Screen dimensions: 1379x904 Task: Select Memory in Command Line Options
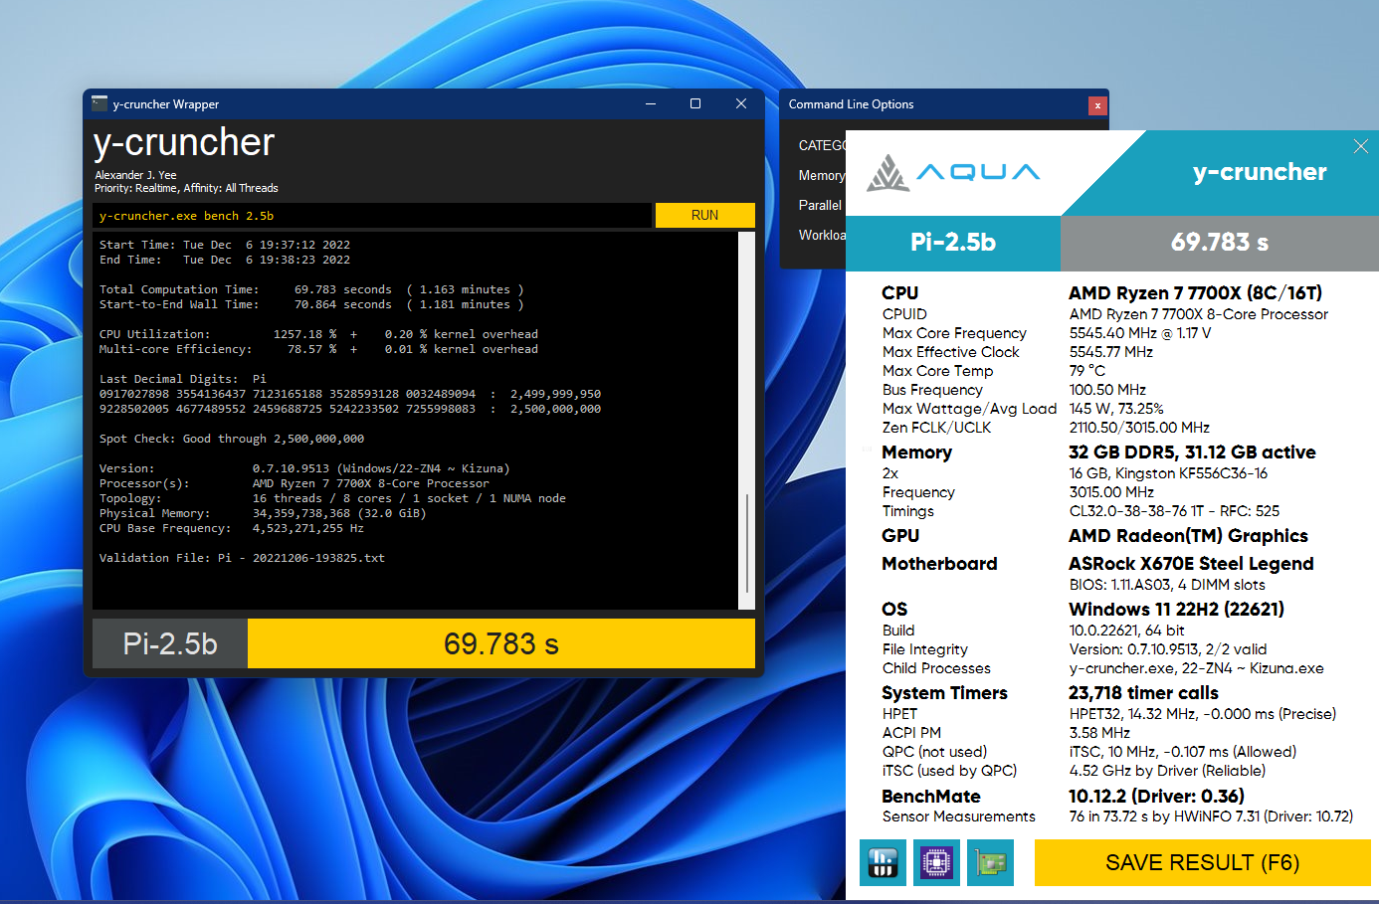click(822, 175)
